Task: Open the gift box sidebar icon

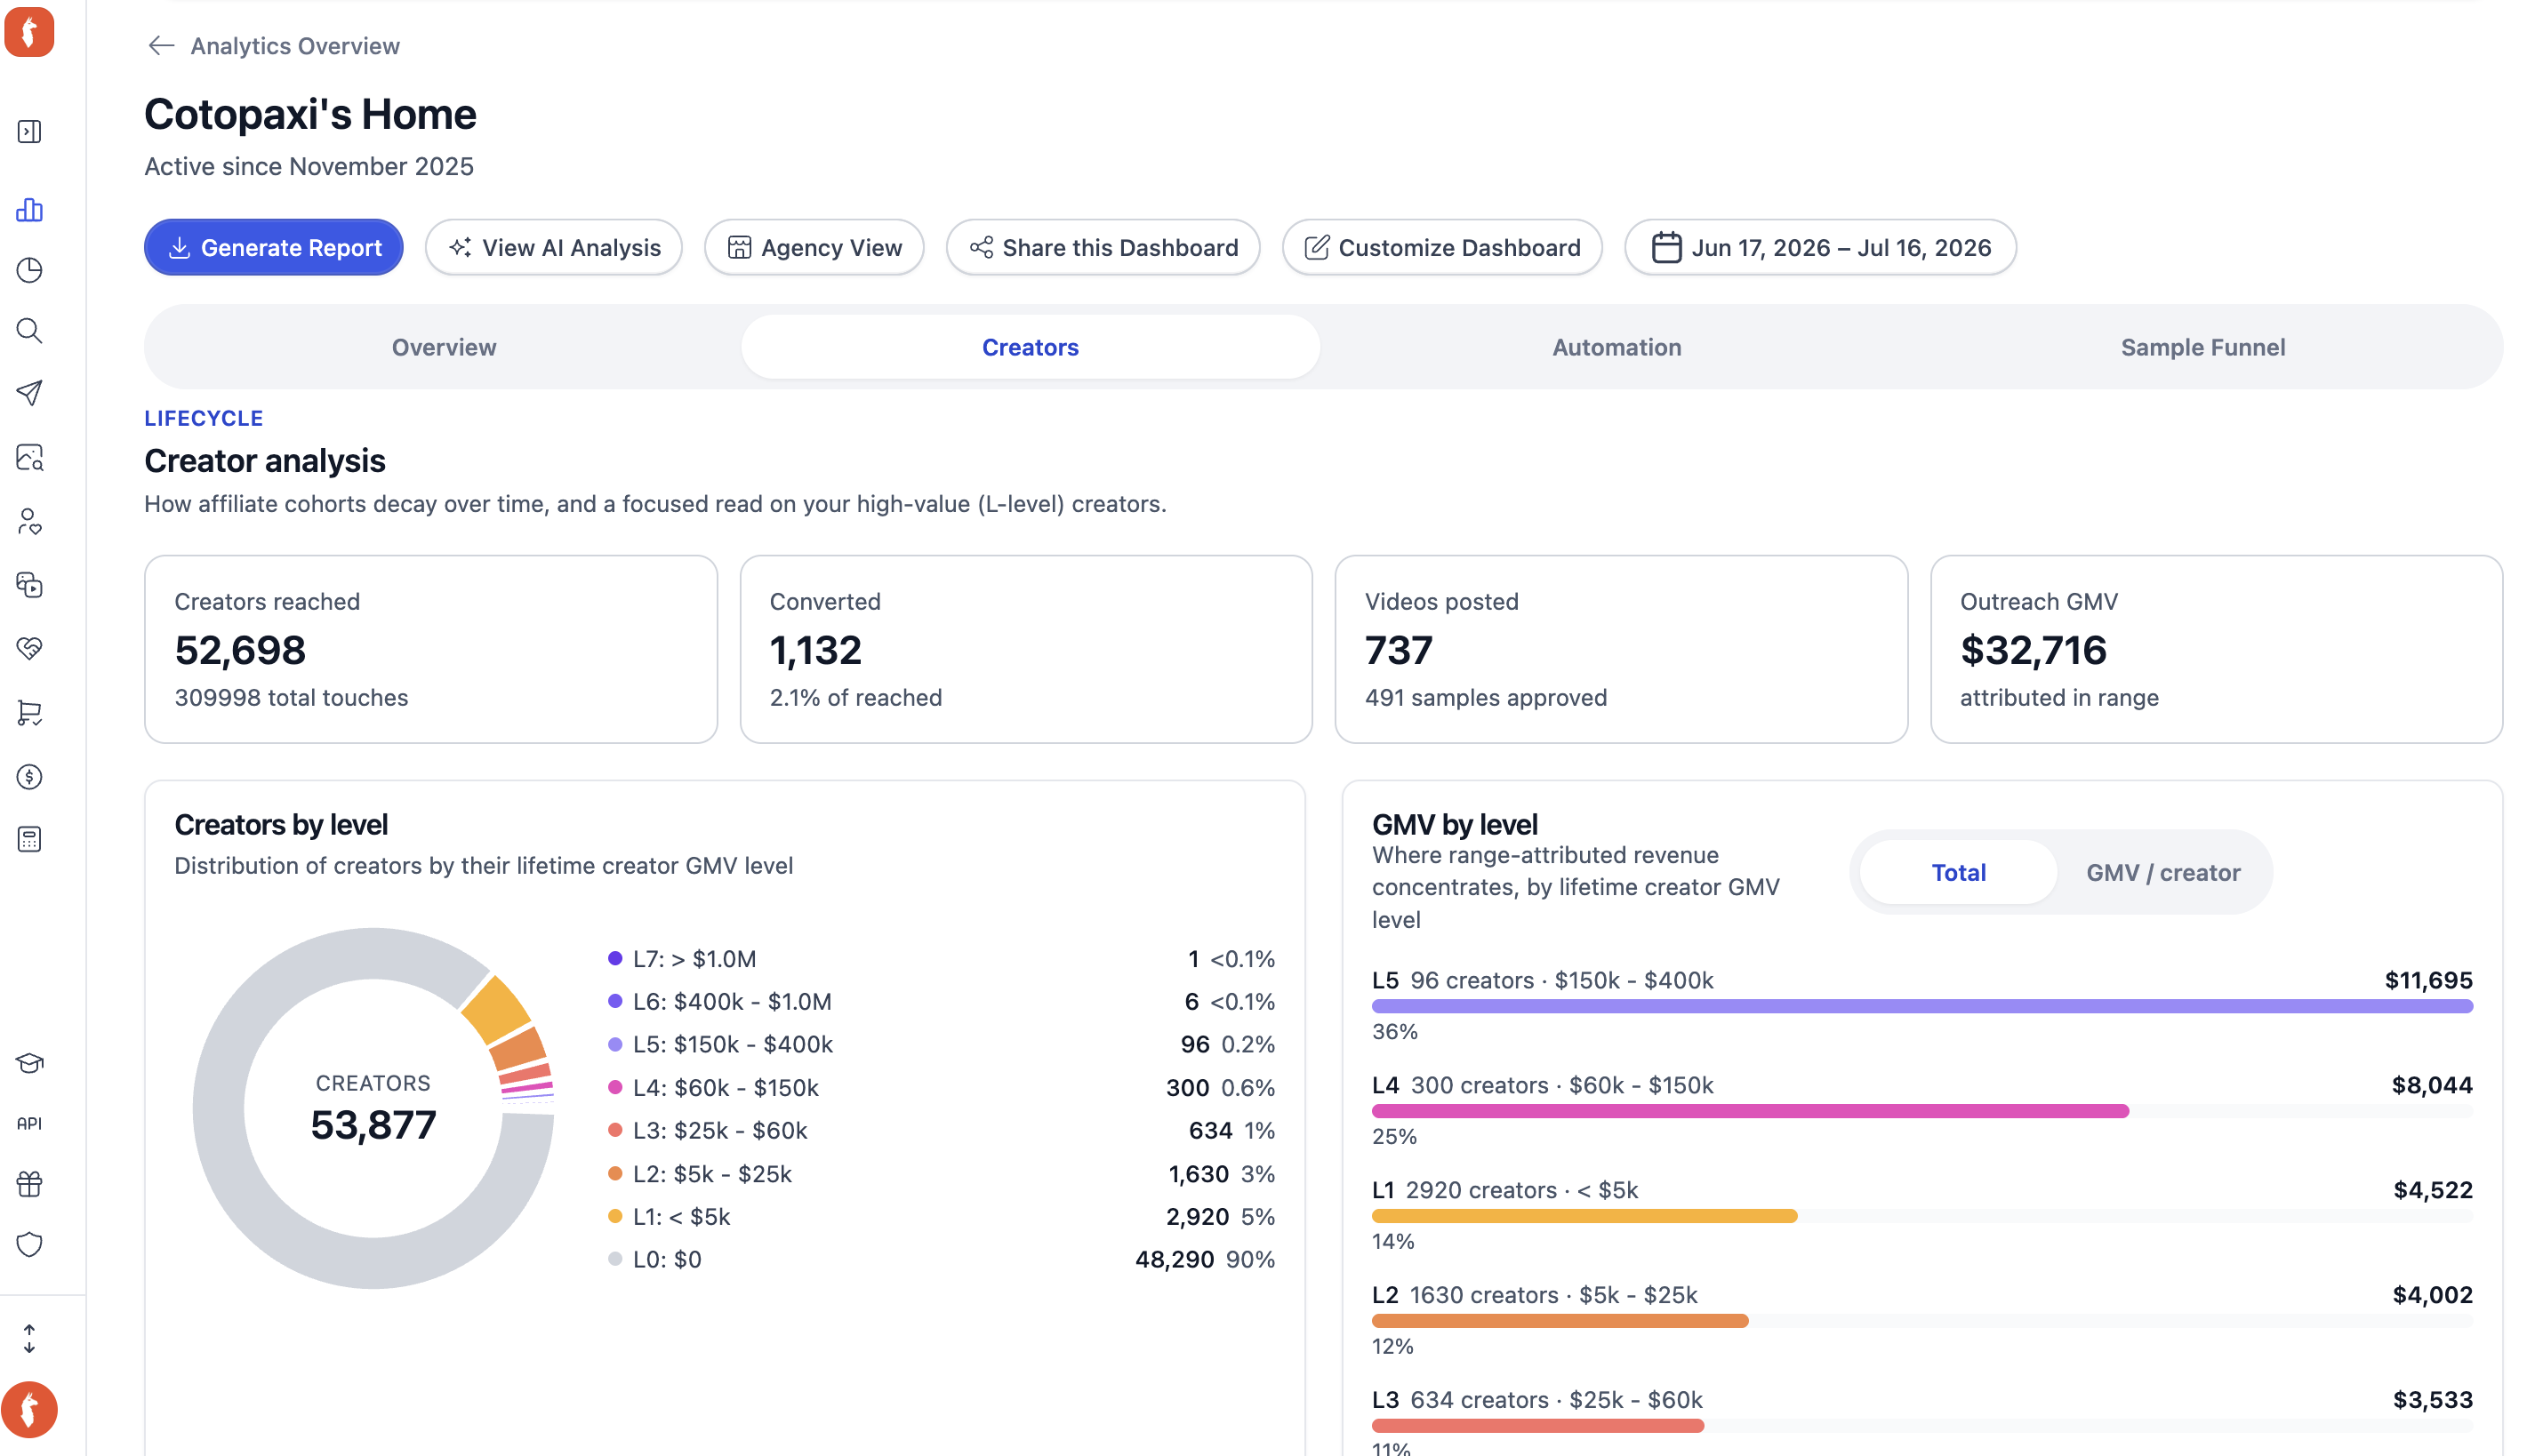Action: pyautogui.click(x=29, y=1184)
